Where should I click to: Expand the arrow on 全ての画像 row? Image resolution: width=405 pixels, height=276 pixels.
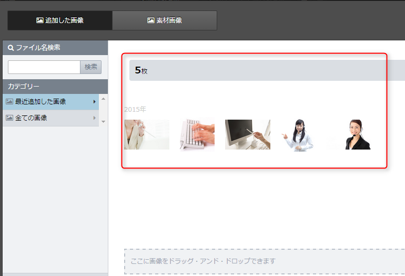point(95,118)
